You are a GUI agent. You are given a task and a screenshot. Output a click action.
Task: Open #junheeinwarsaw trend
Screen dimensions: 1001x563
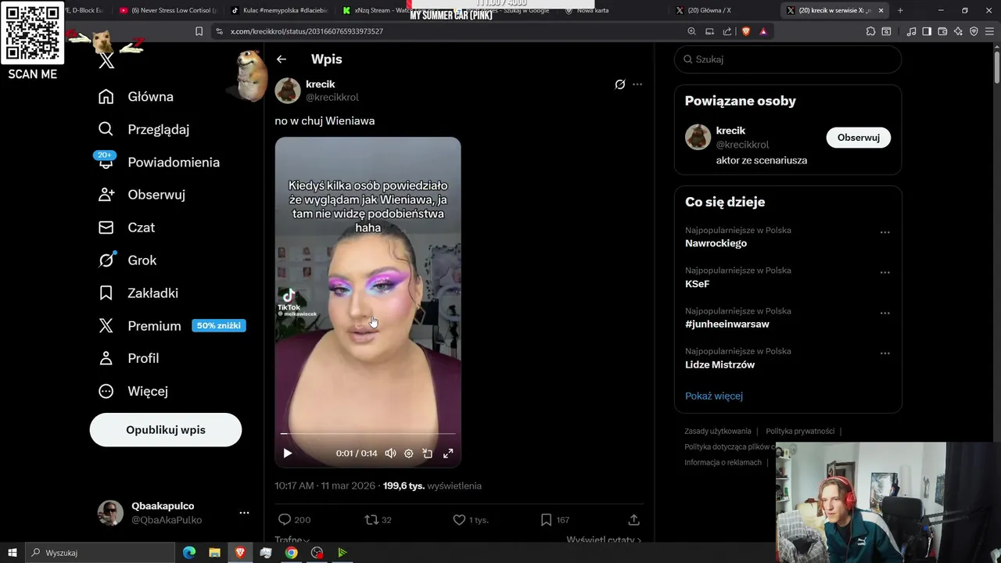pos(727,325)
